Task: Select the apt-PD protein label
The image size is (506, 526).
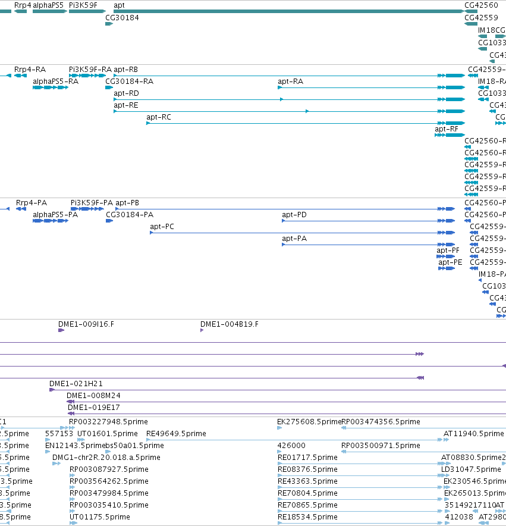Action: [294, 215]
